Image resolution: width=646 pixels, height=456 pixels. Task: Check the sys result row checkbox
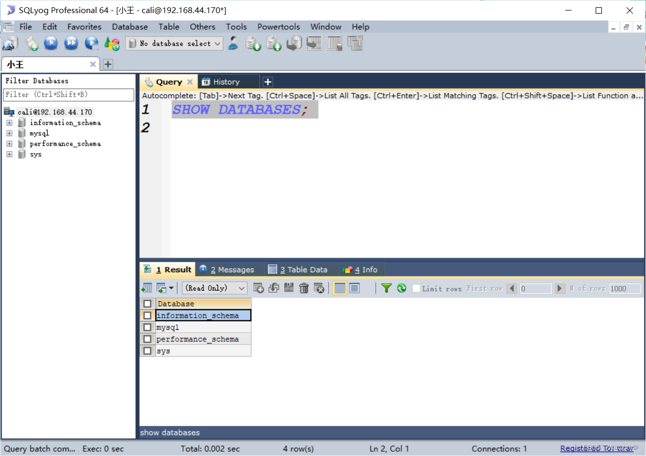(x=147, y=351)
